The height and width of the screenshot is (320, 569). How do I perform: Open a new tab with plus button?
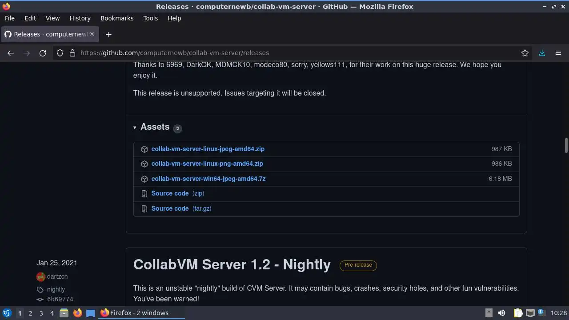click(x=108, y=34)
